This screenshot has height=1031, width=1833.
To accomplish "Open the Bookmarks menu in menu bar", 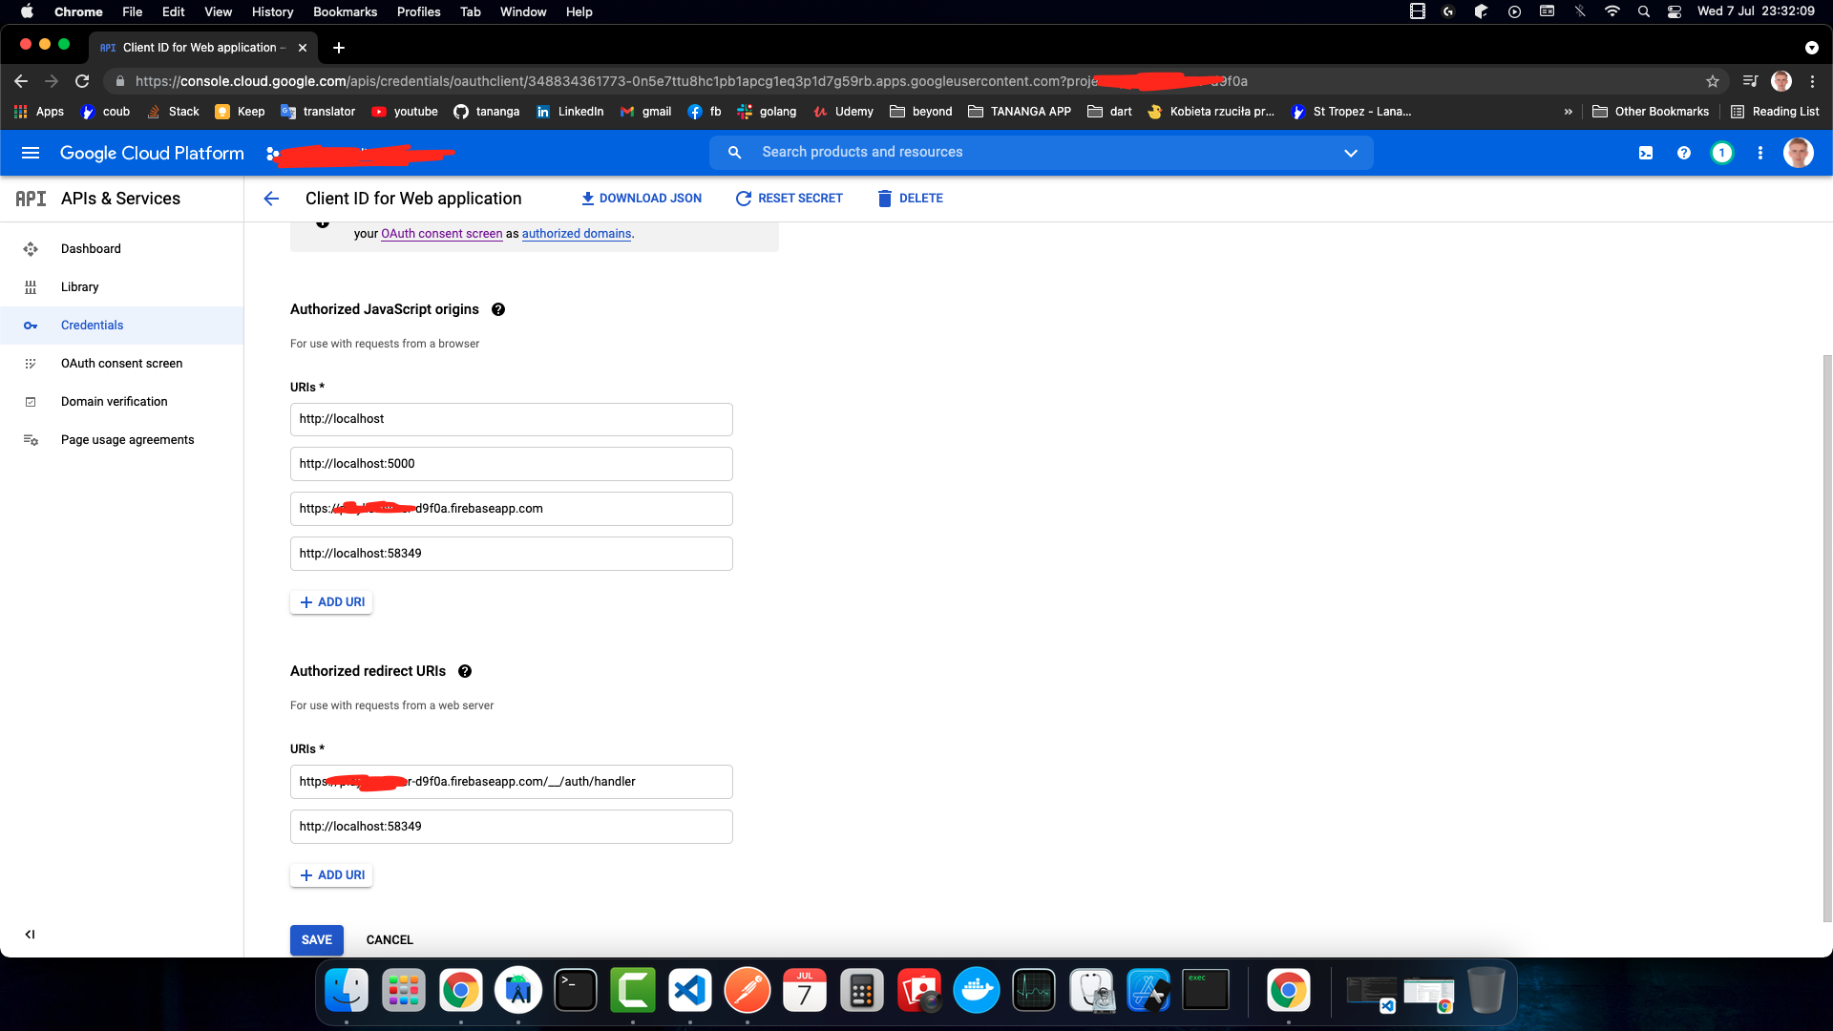I will [x=345, y=11].
